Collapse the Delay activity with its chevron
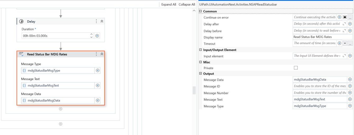354x135 pixels. pyautogui.click(x=102, y=21)
